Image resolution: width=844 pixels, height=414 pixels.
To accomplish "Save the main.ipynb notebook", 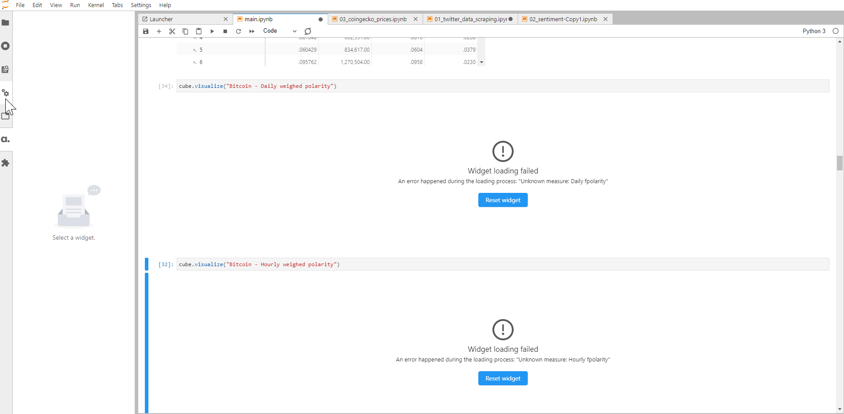I will (x=145, y=31).
